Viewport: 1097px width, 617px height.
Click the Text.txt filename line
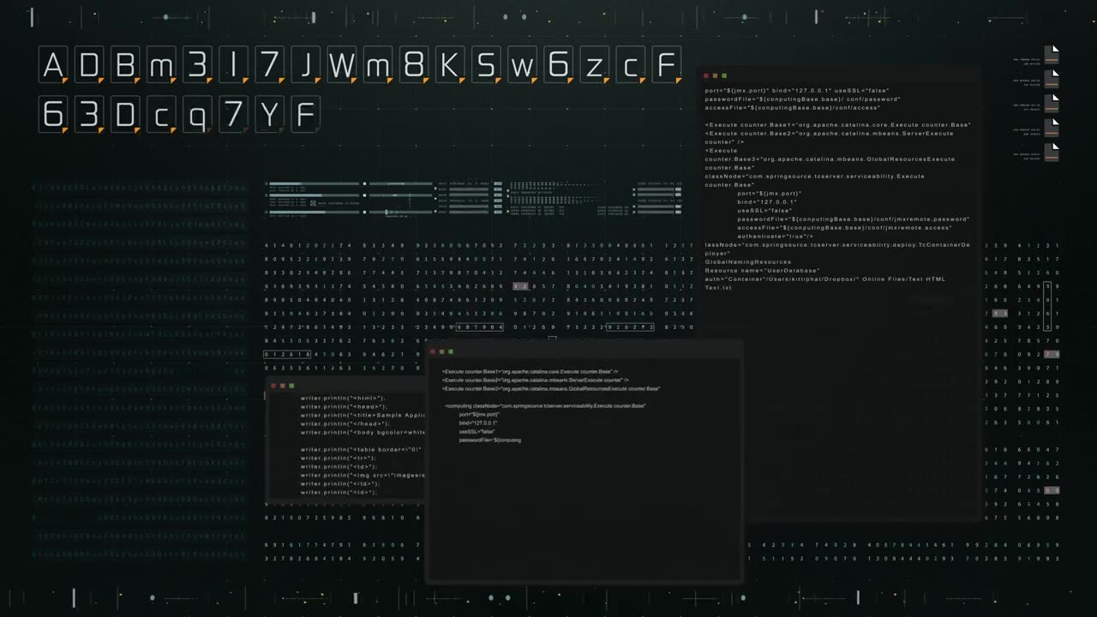click(718, 287)
